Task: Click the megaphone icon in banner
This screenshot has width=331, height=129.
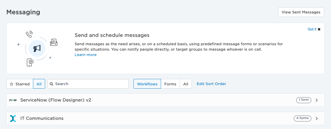Action: point(37,48)
